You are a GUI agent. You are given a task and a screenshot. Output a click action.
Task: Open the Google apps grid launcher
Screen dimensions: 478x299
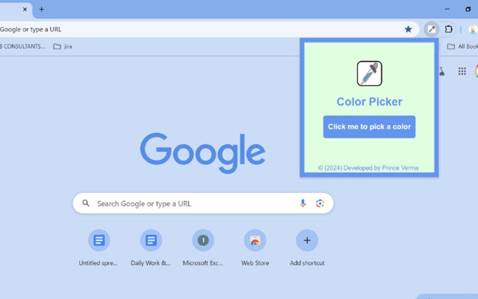(x=462, y=71)
